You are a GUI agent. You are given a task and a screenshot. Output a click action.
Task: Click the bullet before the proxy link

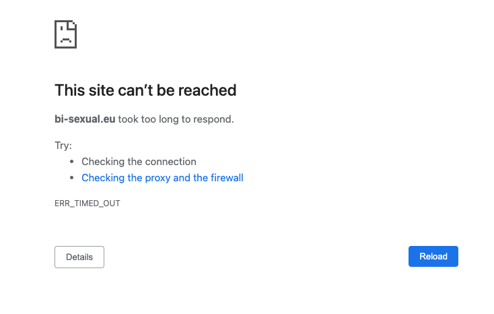[x=72, y=179]
